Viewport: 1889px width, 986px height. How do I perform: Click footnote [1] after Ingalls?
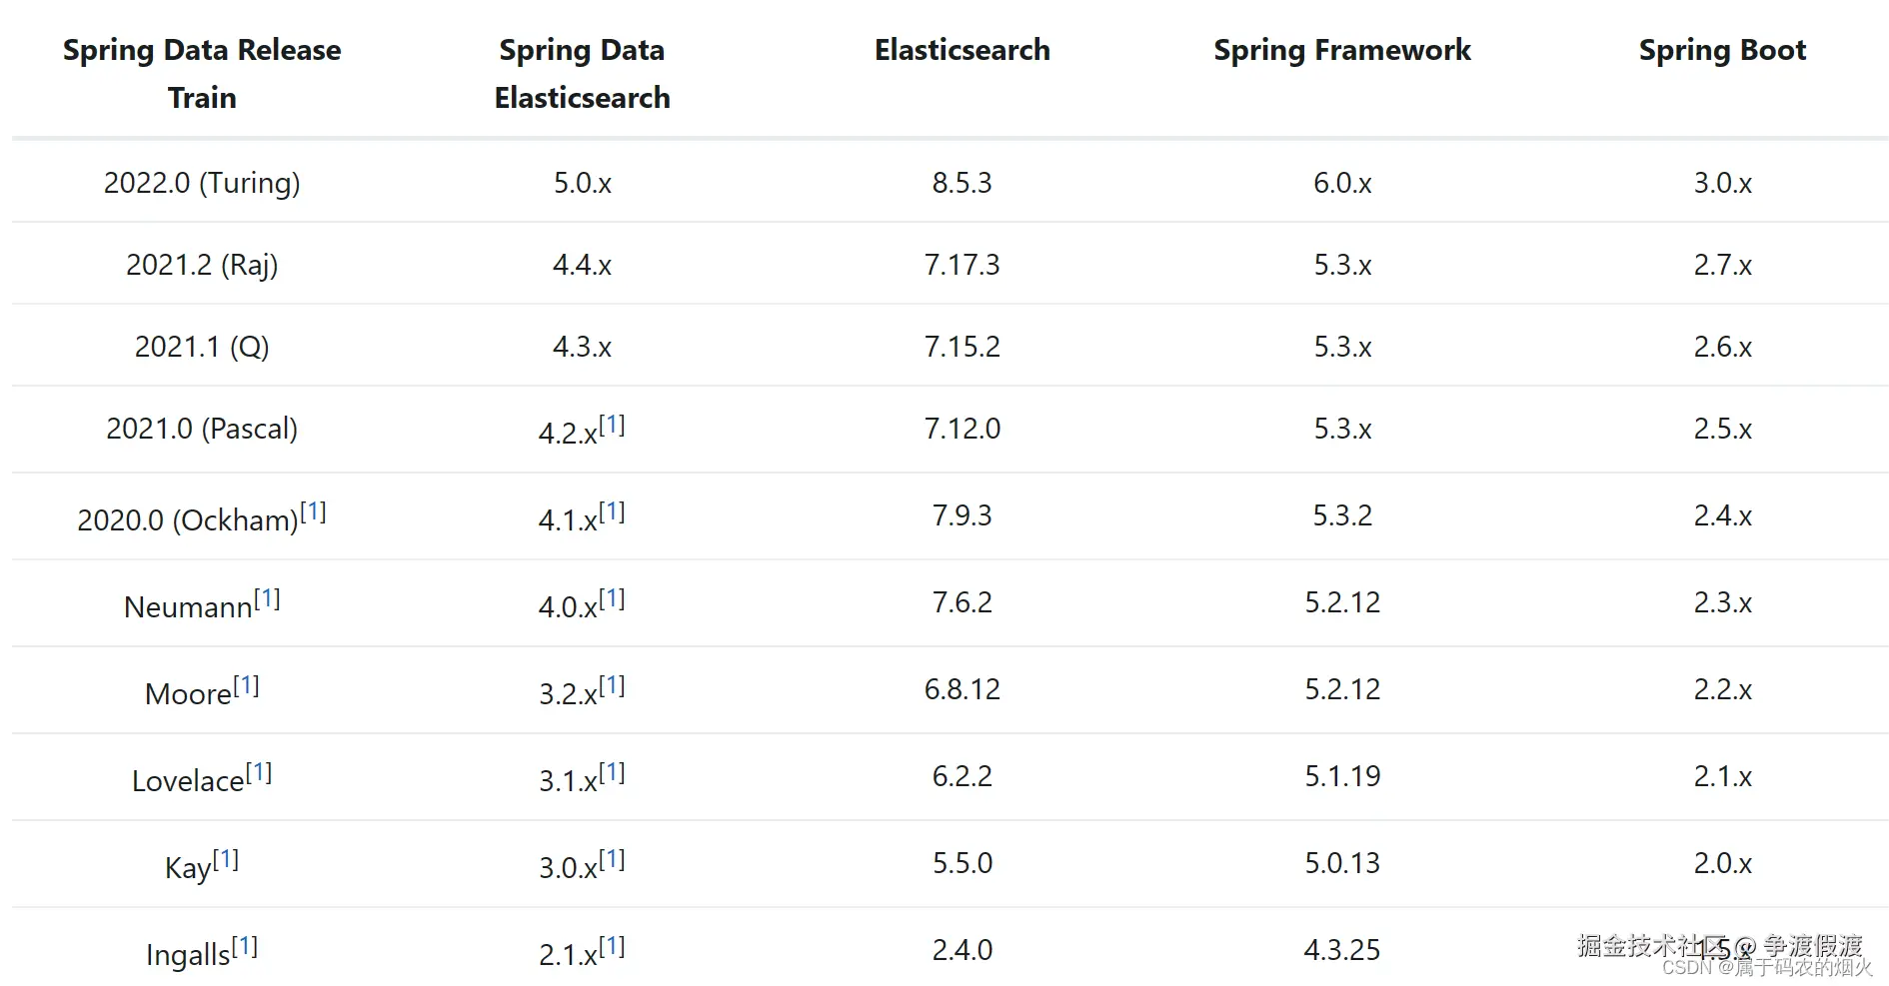[245, 947]
